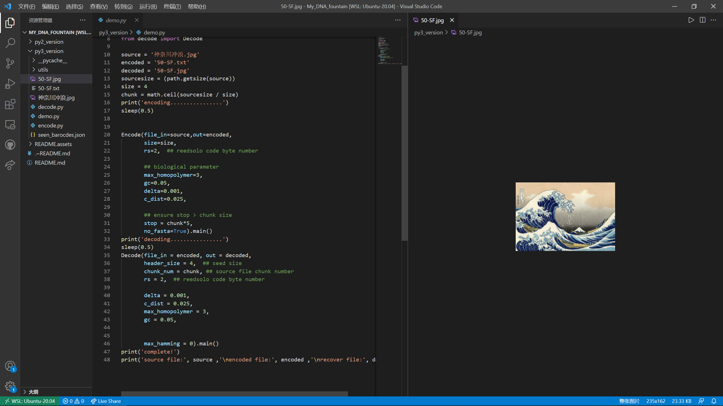This screenshot has height=406, width=723.
Task: Open the Source Control view
Action: tap(10, 63)
